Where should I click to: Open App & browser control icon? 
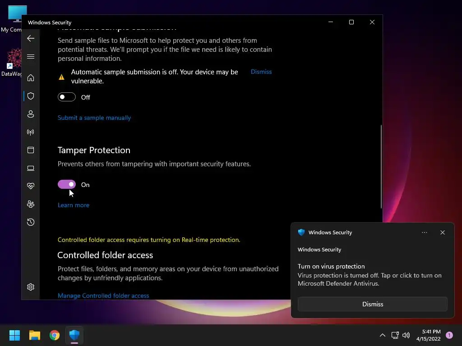(31, 150)
